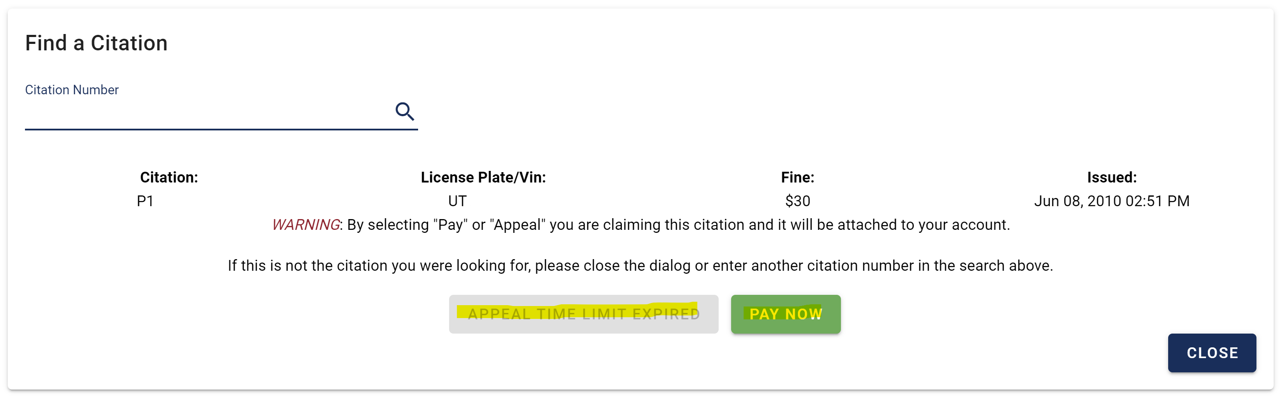Viewport: 1284px width, 399px height.
Task: Click the Citation: column header
Action: click(169, 177)
